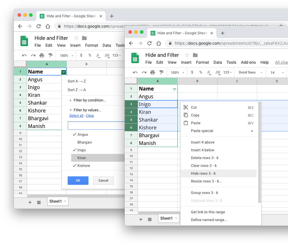288x245 pixels.
Task: Click the Clear link in the filter panel
Action: point(90,116)
